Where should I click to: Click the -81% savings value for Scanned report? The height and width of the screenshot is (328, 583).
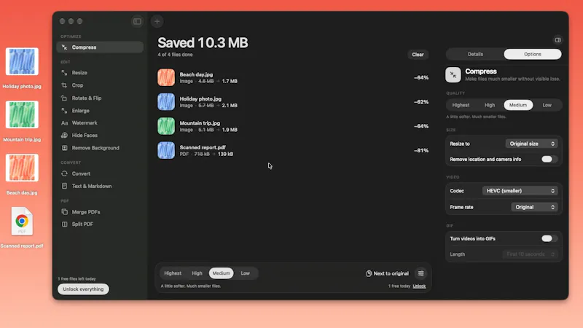click(x=421, y=151)
